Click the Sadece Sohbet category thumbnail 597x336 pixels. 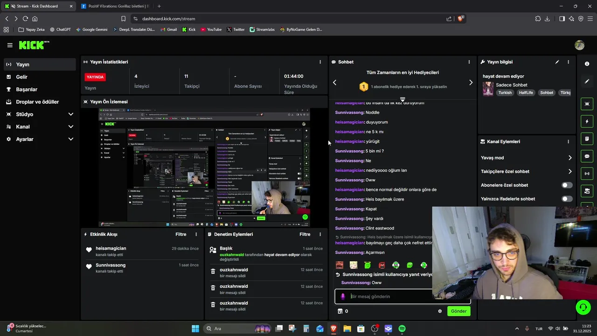488,89
